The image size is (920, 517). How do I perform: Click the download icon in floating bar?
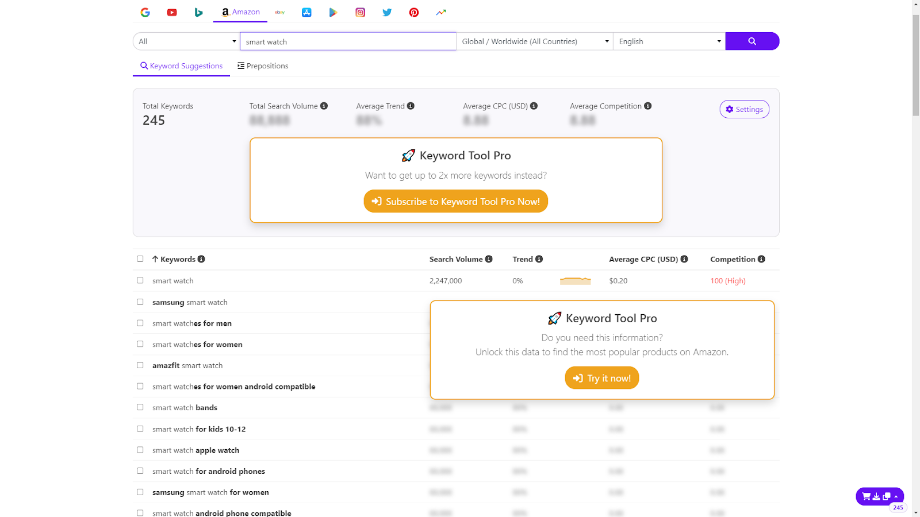coord(876,496)
